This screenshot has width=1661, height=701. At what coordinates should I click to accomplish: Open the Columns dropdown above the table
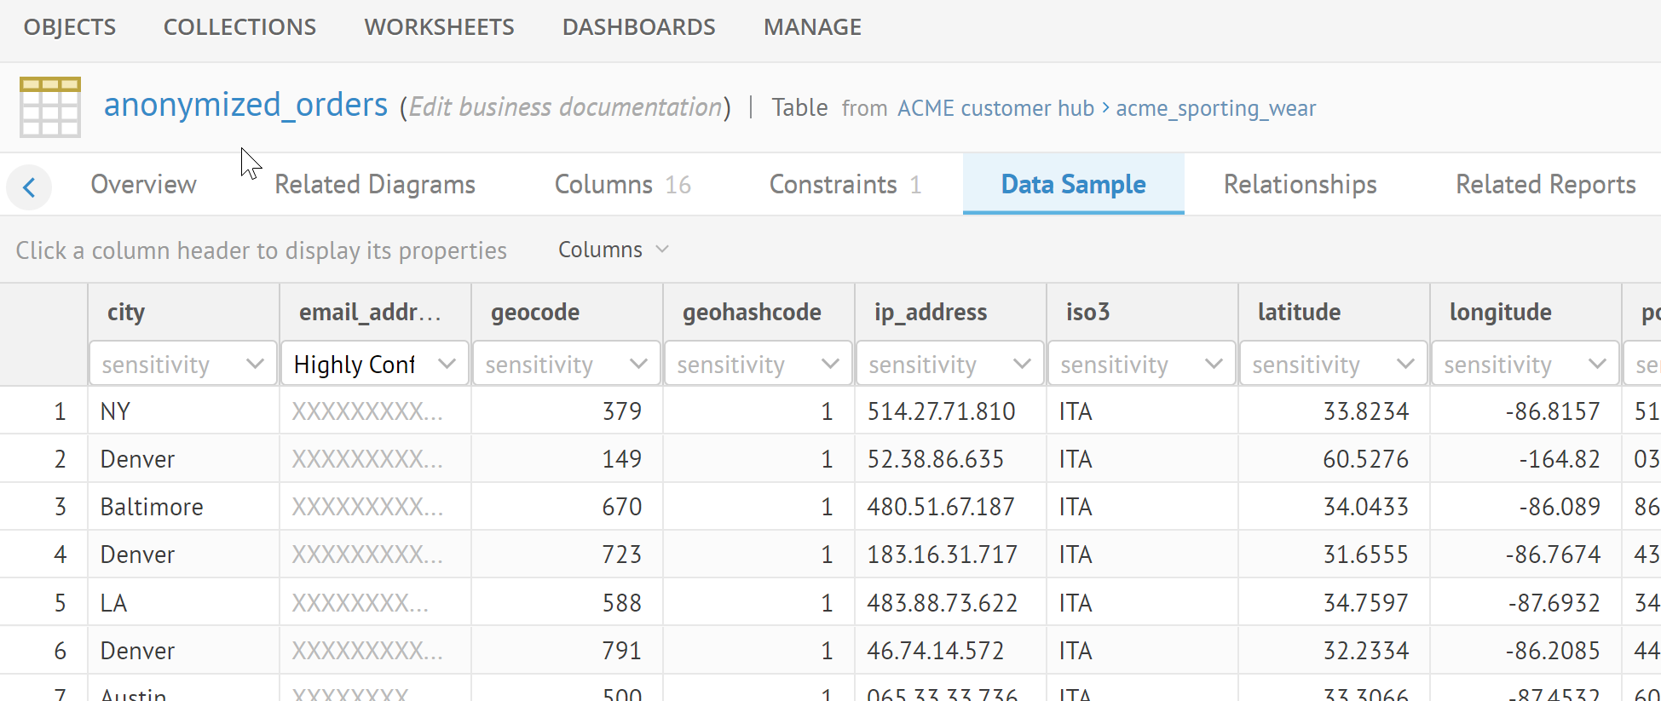pos(613,250)
